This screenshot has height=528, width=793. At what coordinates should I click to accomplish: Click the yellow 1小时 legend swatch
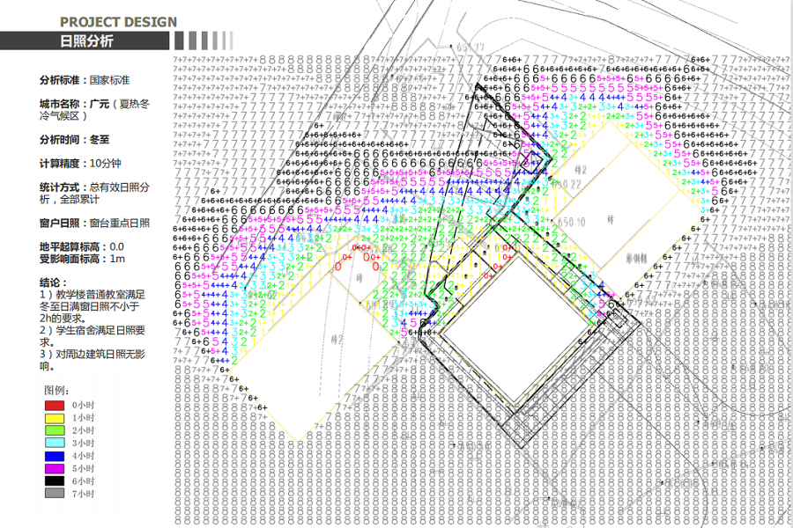[55, 418]
